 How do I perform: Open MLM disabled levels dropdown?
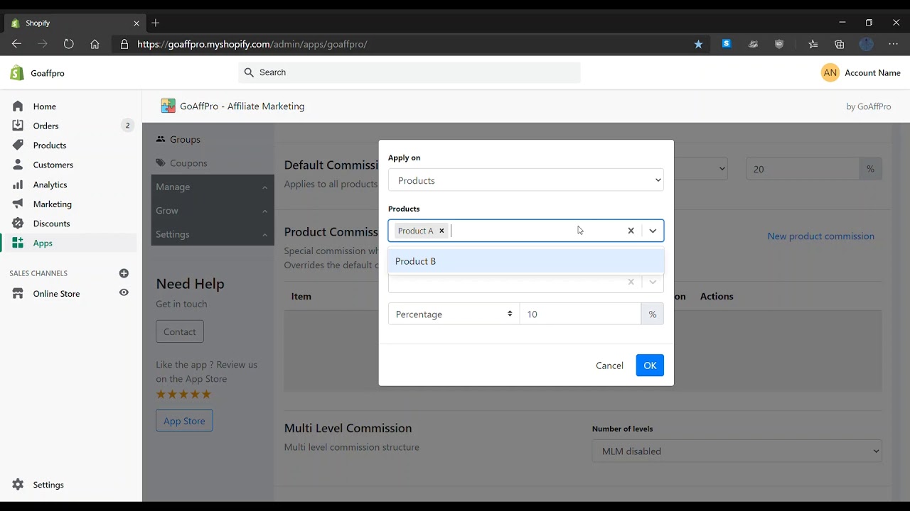(737, 451)
